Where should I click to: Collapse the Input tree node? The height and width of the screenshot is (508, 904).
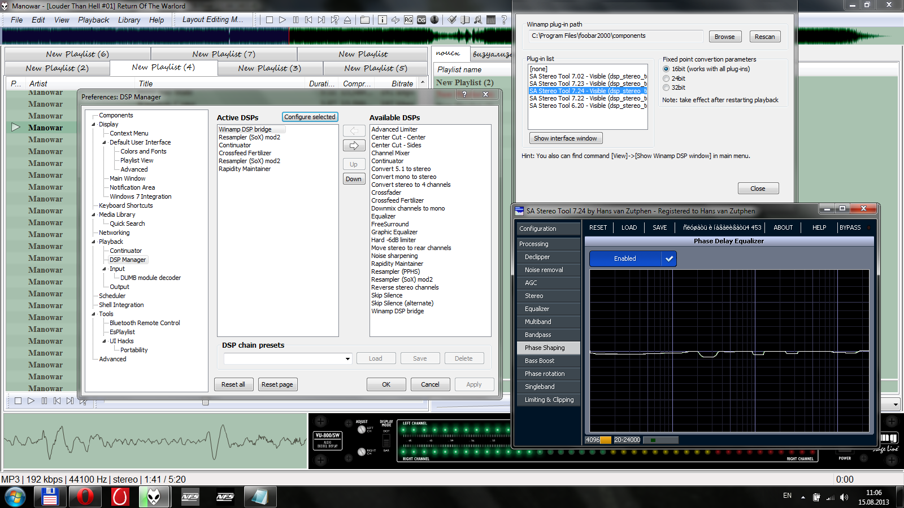(105, 269)
